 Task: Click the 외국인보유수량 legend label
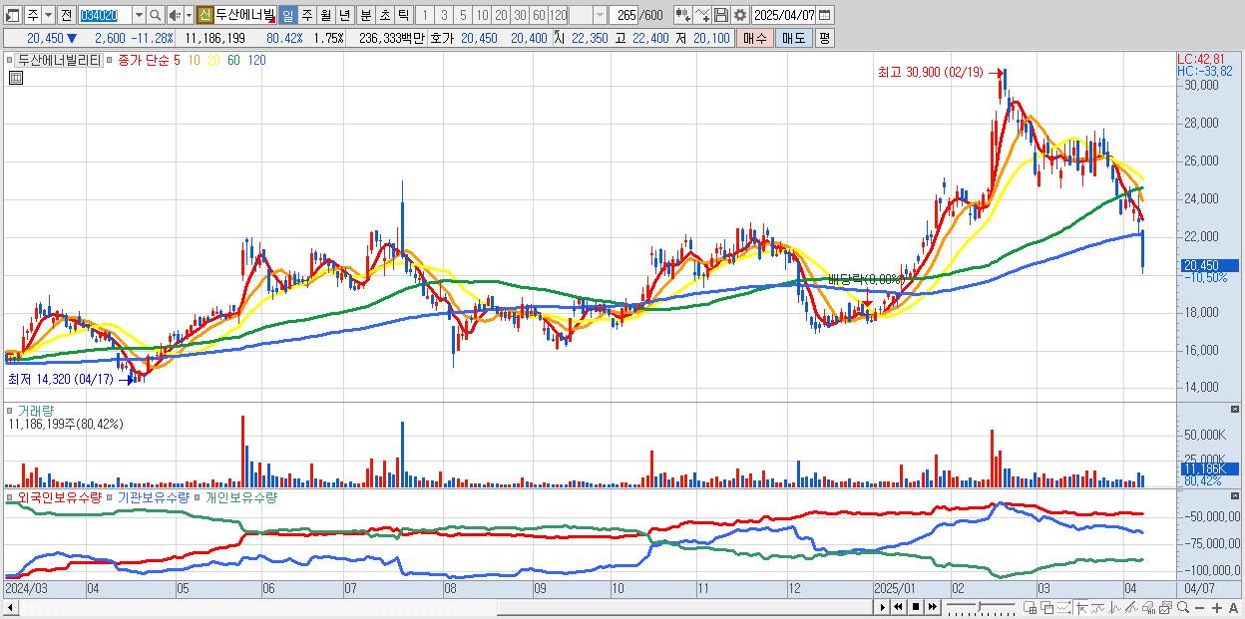coord(59,496)
